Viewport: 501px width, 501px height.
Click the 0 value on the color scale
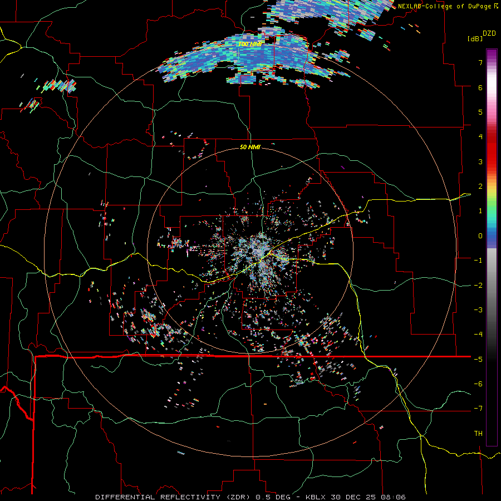pos(480,236)
